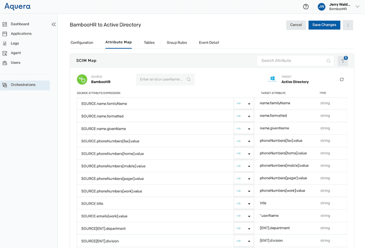This screenshot has height=248, width=365.
Task: Open the Event Detail tab
Action: (209, 43)
